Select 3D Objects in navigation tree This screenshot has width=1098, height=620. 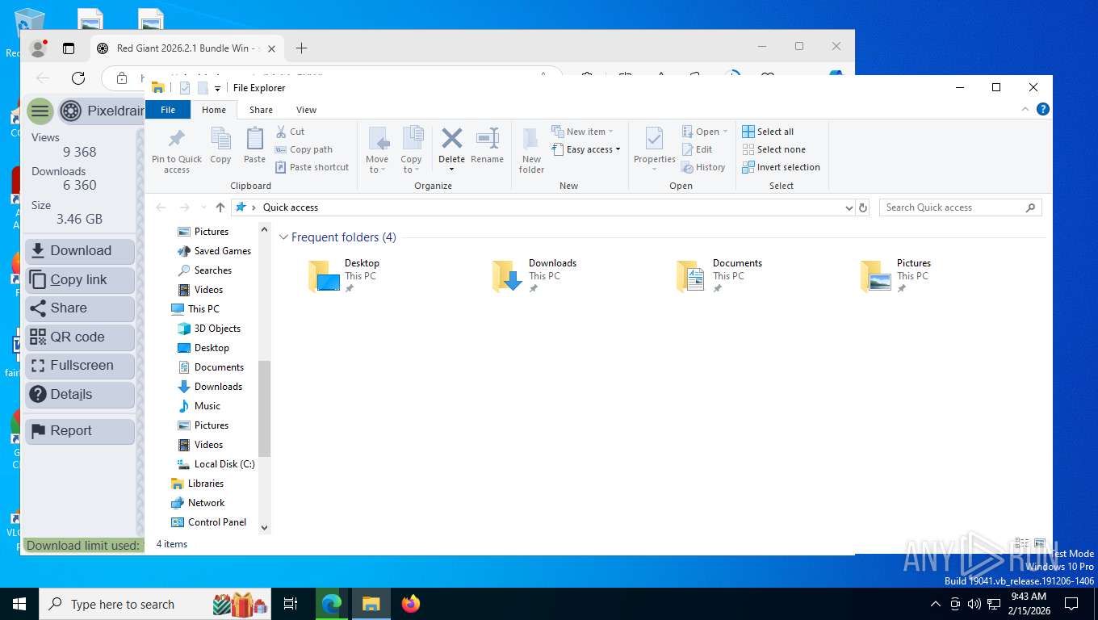[209, 329]
